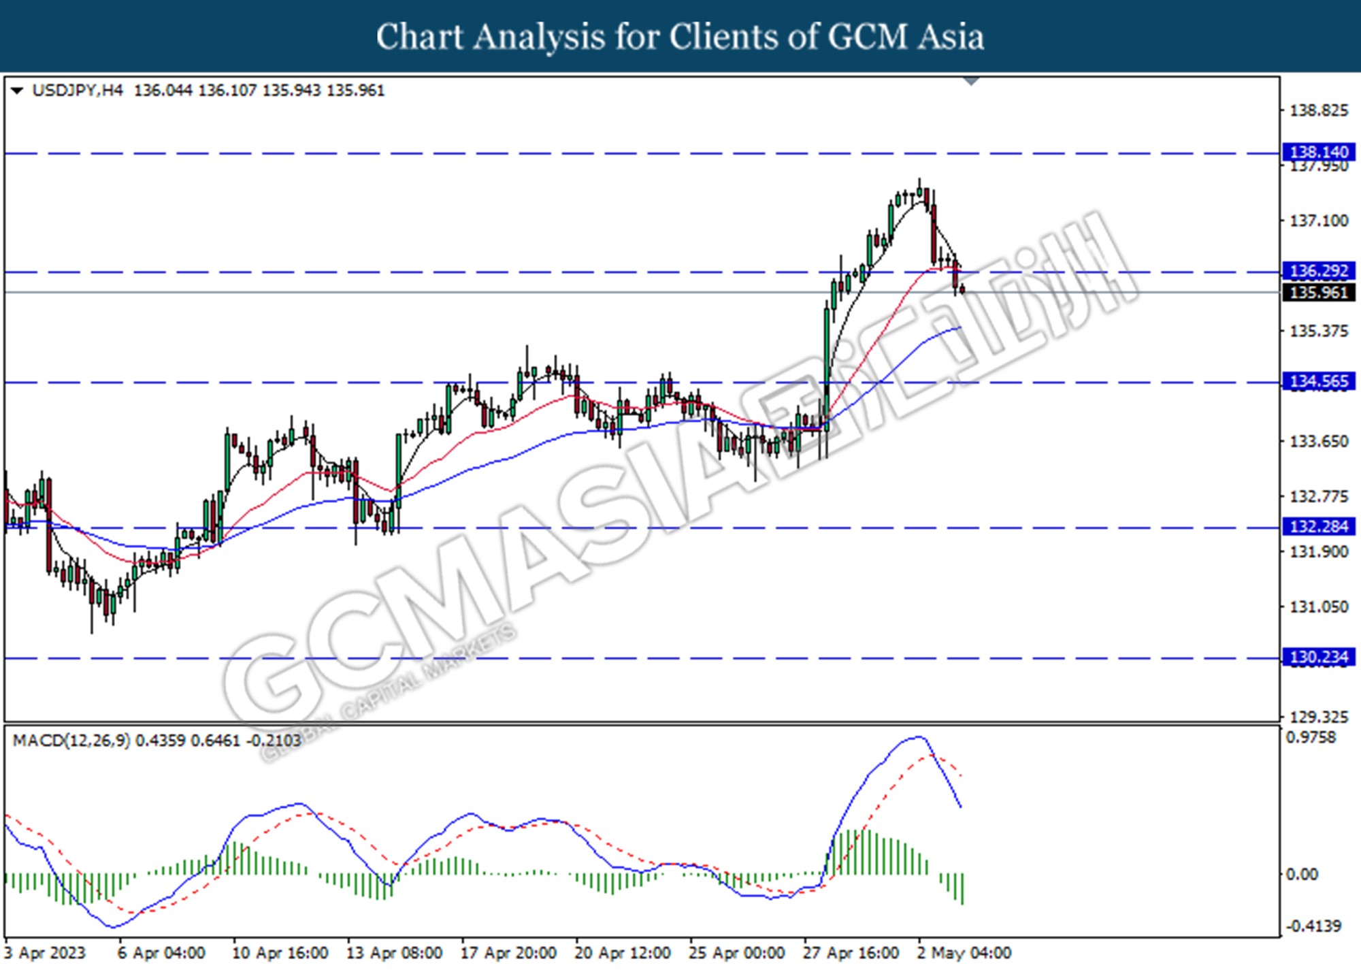The height and width of the screenshot is (972, 1361).
Task: Click the 6 Apr 04:00 time label
Action: pyautogui.click(x=161, y=953)
